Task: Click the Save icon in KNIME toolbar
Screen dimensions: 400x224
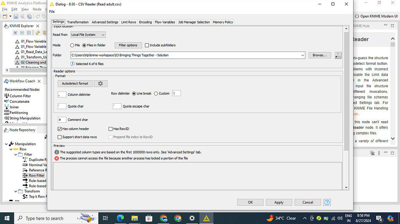Action: click(16, 16)
